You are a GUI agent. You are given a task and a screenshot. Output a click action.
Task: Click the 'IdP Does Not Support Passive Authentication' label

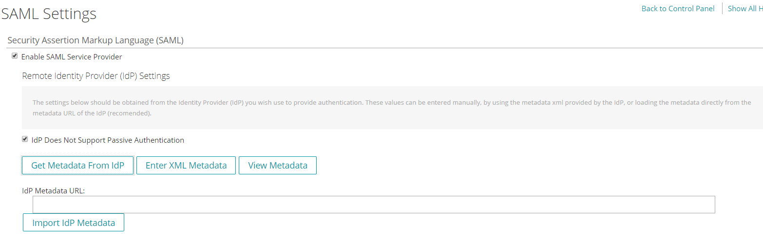pos(108,140)
